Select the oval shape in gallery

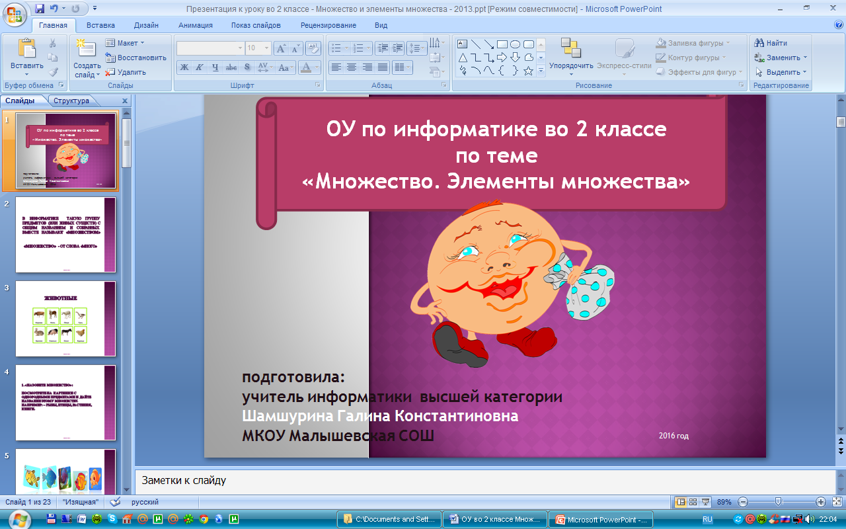click(x=516, y=44)
